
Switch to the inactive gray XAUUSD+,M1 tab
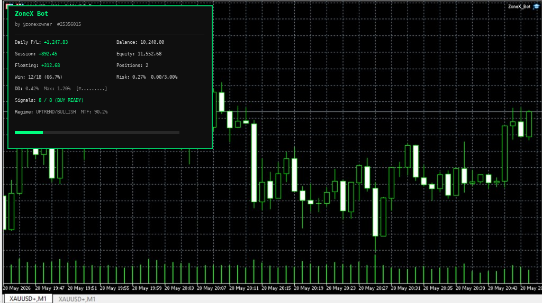(x=77, y=299)
